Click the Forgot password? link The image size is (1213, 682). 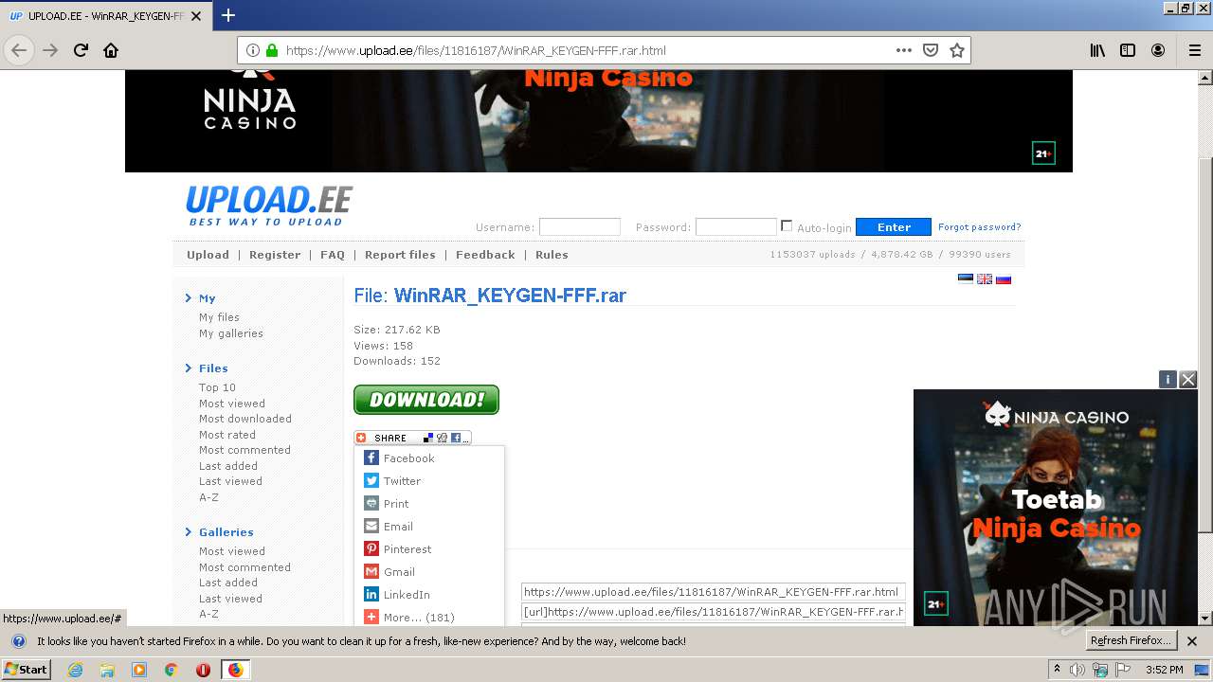(980, 227)
